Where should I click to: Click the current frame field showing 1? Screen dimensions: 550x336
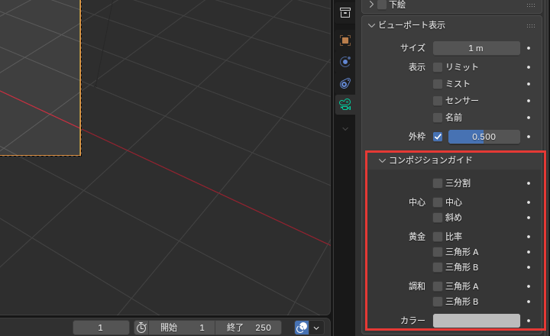click(101, 328)
